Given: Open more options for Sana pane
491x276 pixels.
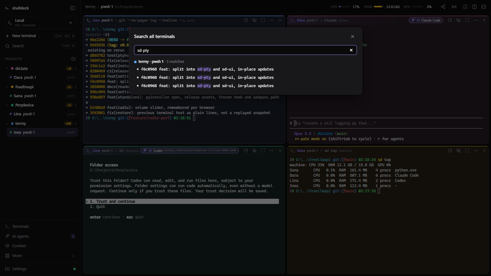Looking at the screenshot, I should coord(476,151).
